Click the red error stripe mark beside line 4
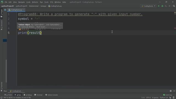 point(175,28)
